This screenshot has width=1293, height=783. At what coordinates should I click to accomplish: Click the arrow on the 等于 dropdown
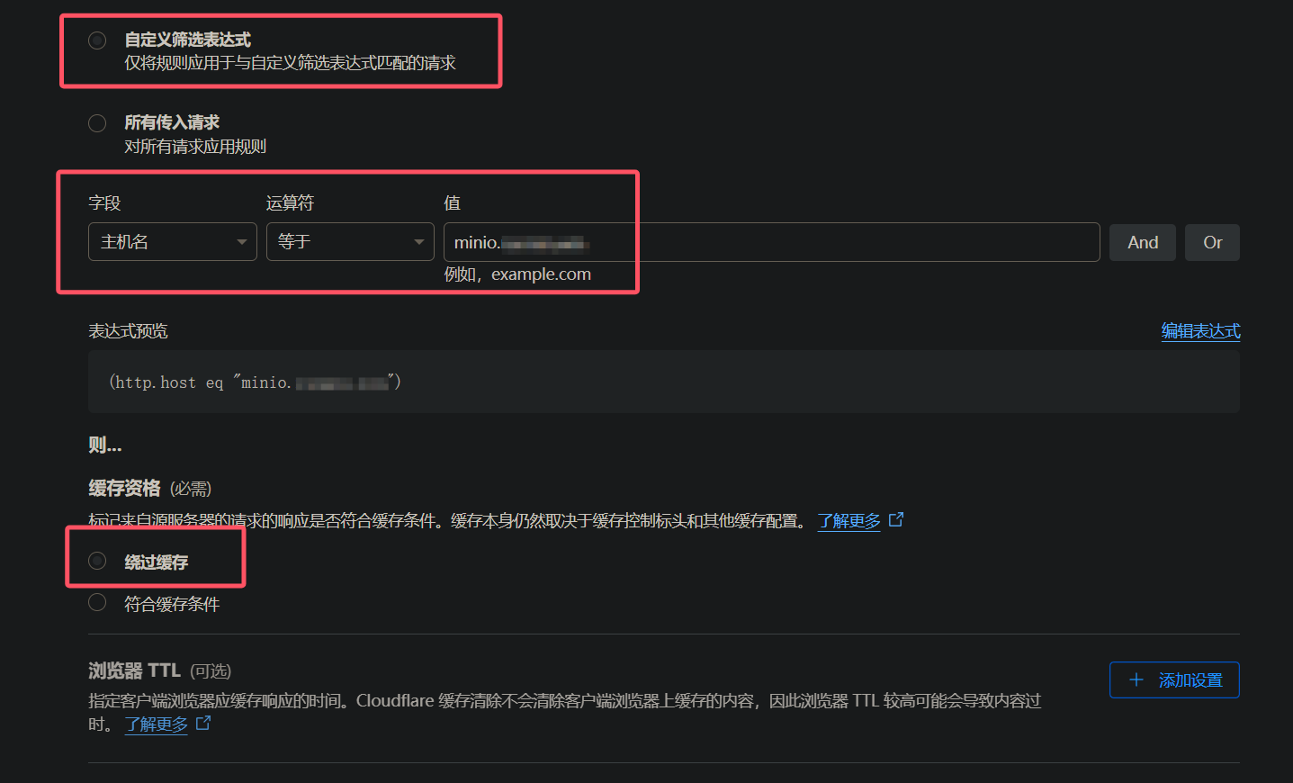tap(418, 242)
